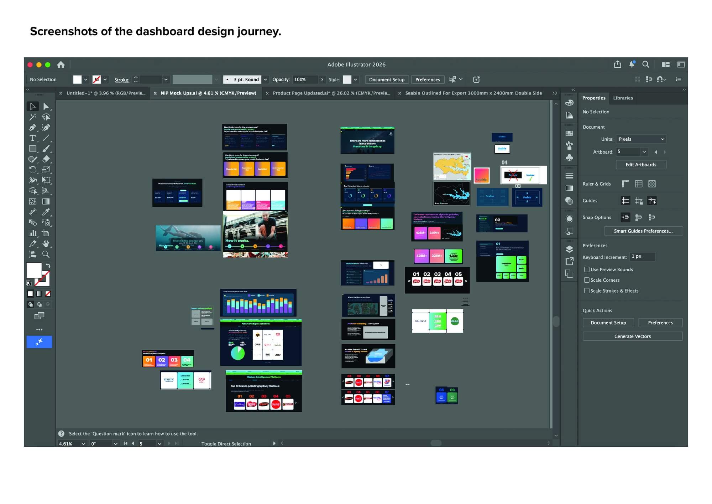Screen dimensions: 712x504
Task: Toggle the Show Rulers icon
Action: (625, 184)
